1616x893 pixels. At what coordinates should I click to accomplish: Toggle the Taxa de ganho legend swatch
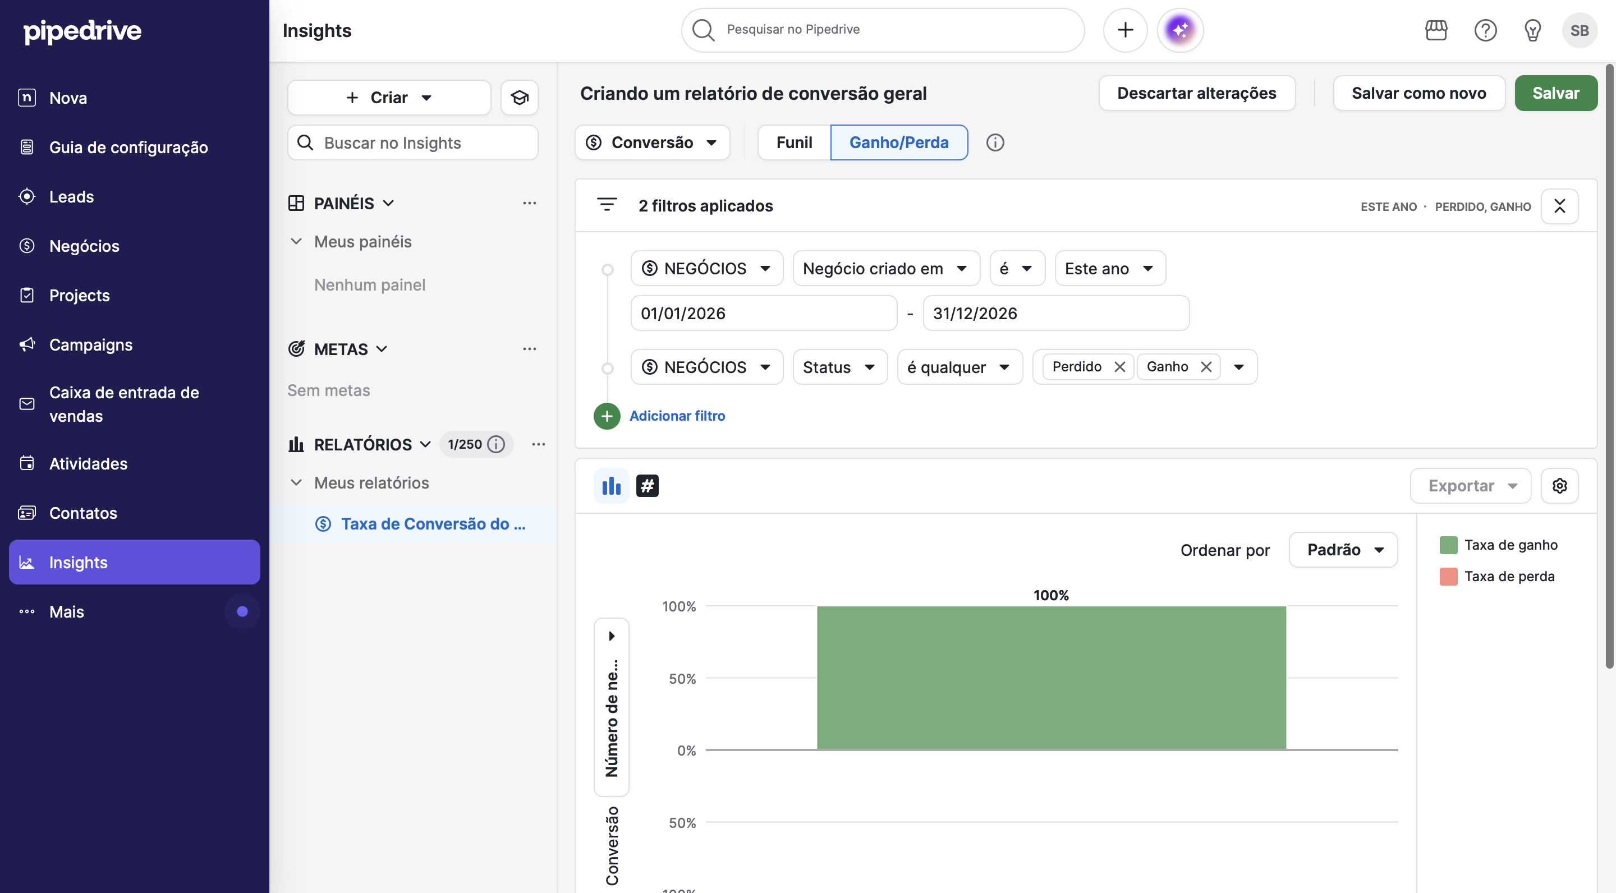click(1448, 545)
